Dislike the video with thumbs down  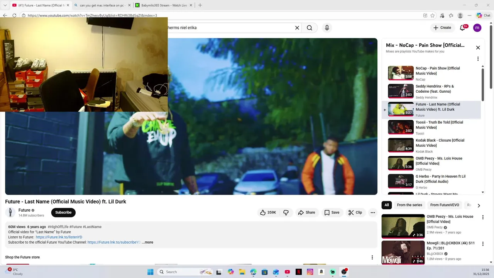(x=286, y=212)
